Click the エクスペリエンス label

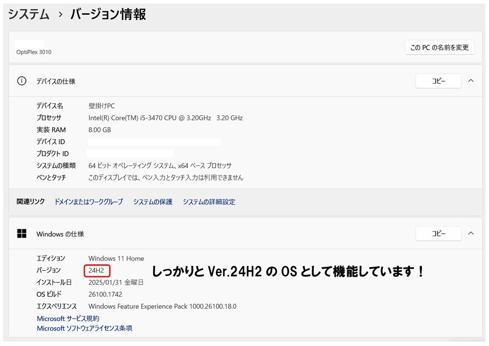[x=56, y=307]
